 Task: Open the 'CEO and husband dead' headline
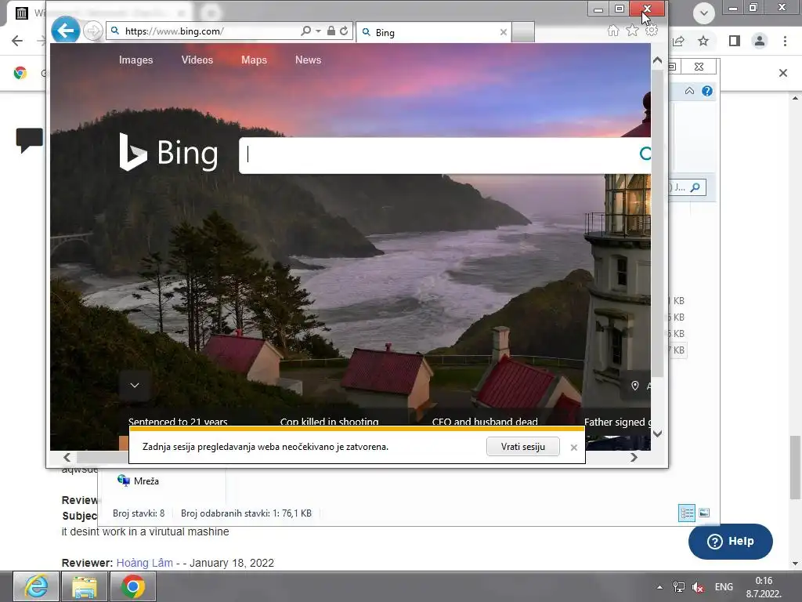484,422
